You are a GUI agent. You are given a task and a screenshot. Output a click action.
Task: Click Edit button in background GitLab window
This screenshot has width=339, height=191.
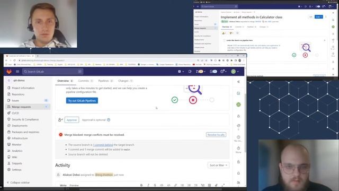(x=311, y=16)
